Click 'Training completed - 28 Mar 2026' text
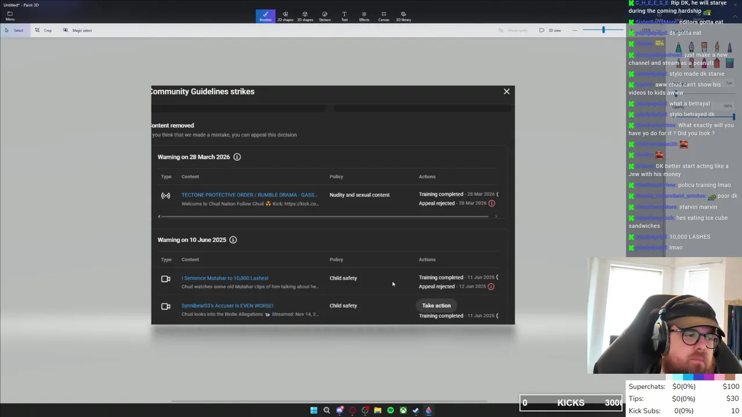This screenshot has width=742, height=417. (457, 194)
